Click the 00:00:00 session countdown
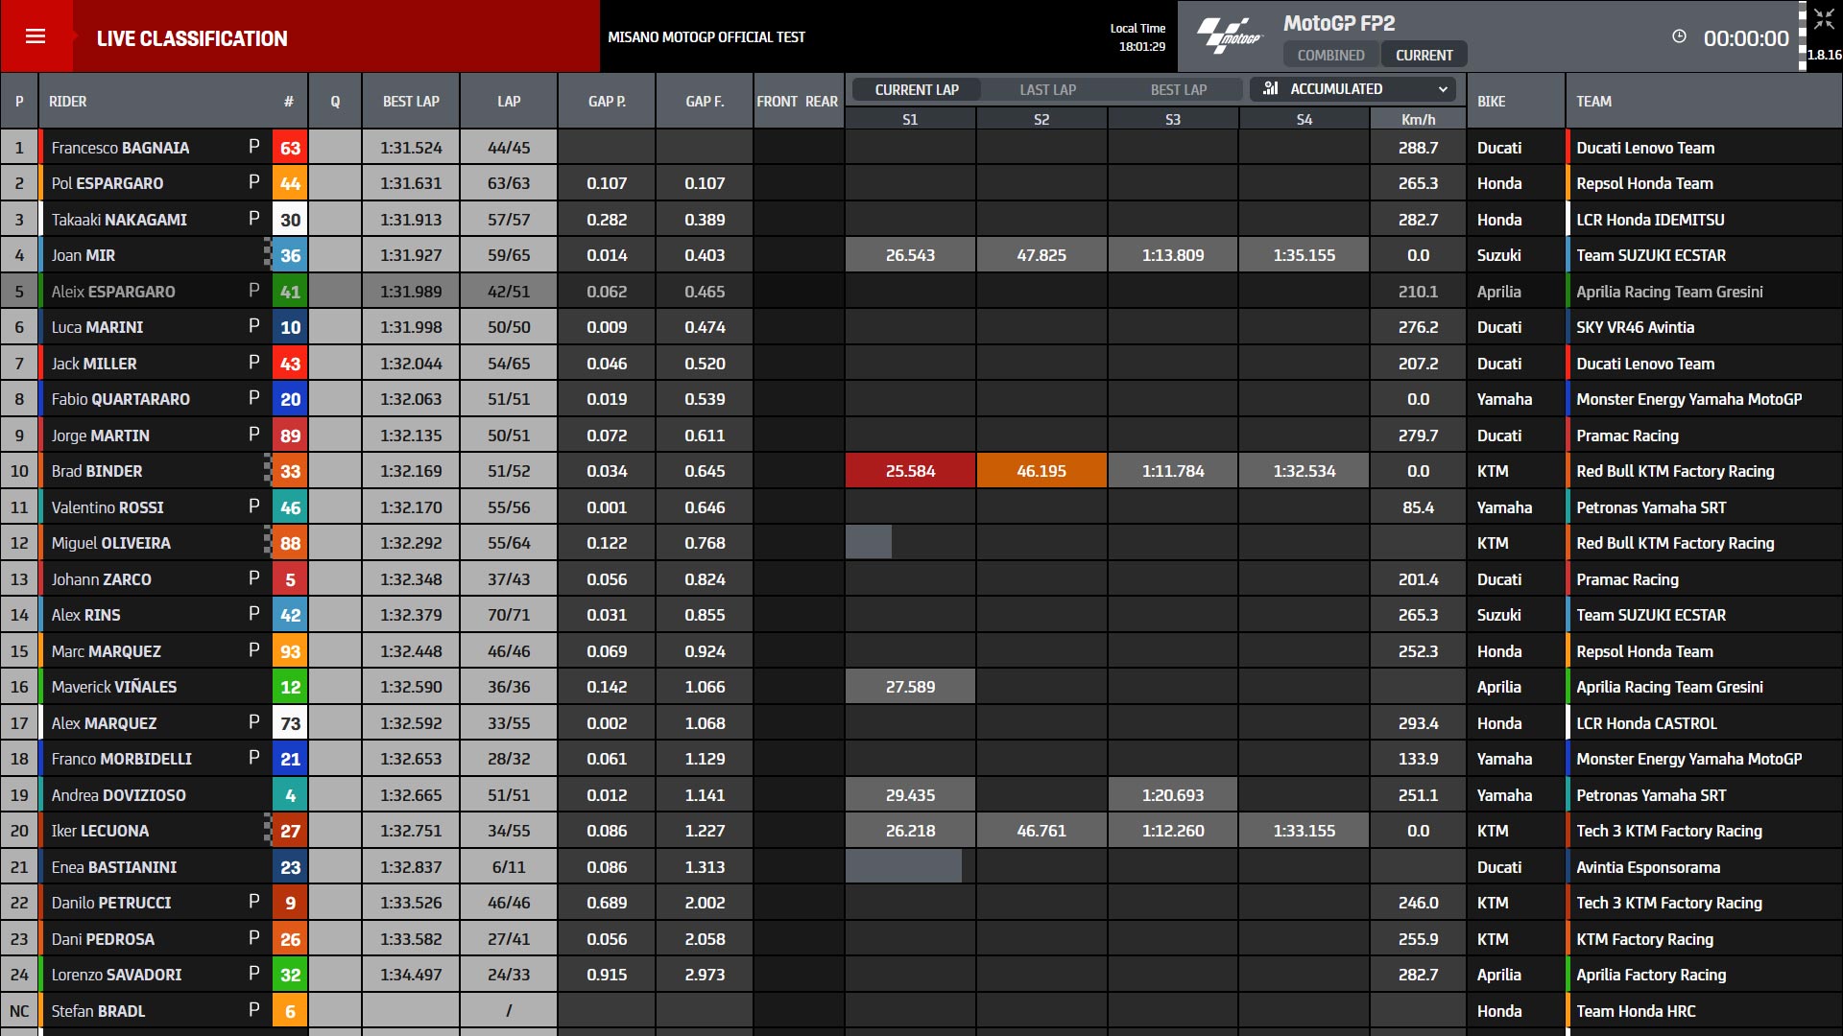 click(x=1746, y=38)
